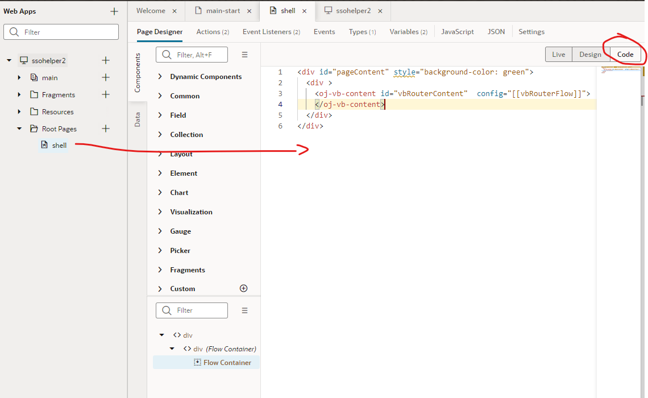Click the plus icon next to ssohelper2
The height and width of the screenshot is (398, 648).
point(105,60)
